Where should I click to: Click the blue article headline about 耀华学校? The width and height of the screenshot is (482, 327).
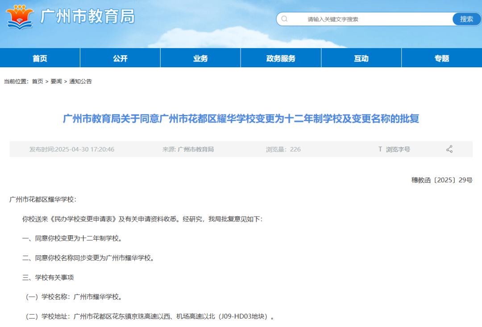tap(241, 119)
